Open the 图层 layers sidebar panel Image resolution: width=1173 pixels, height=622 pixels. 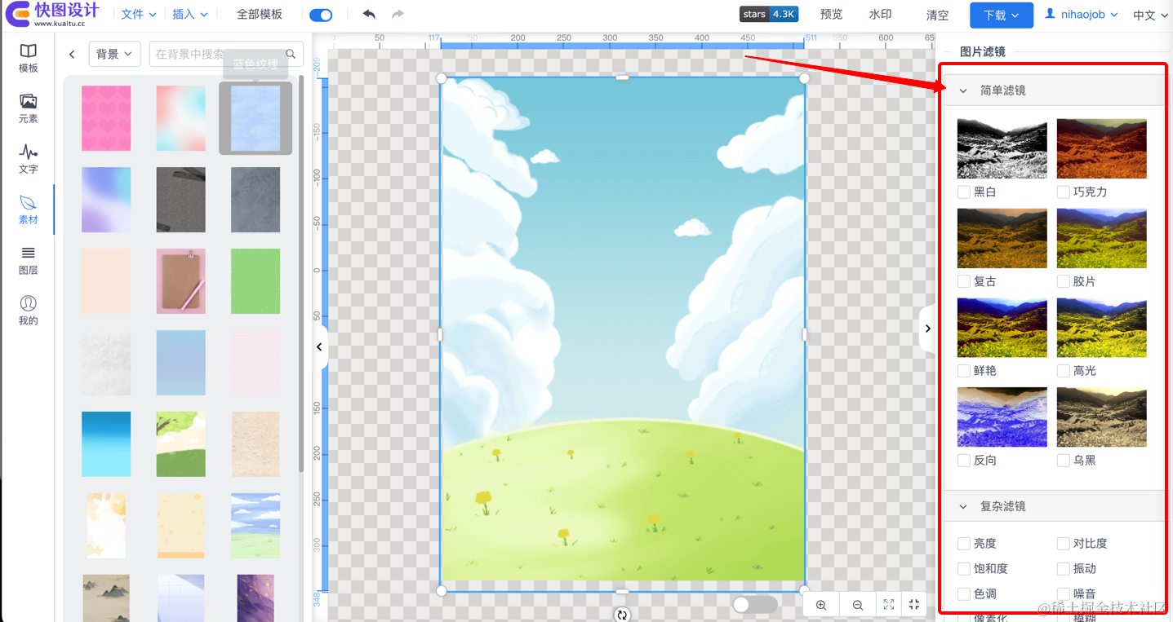click(28, 260)
